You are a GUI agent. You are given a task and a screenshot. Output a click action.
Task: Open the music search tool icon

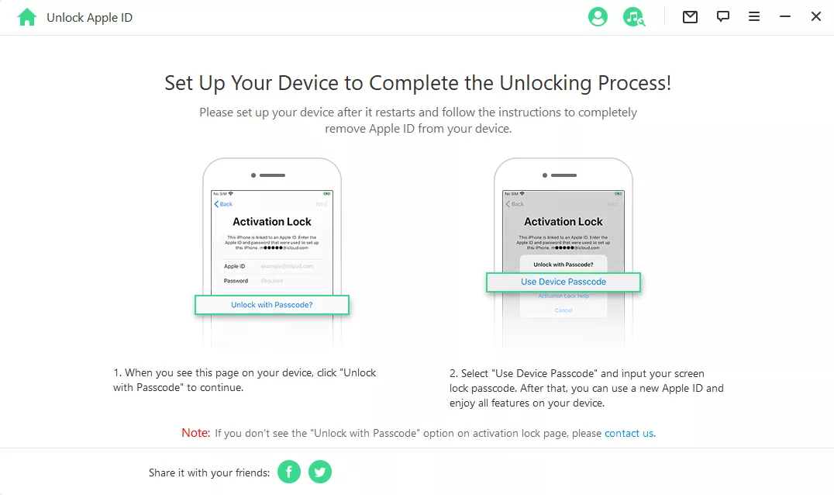click(x=633, y=17)
